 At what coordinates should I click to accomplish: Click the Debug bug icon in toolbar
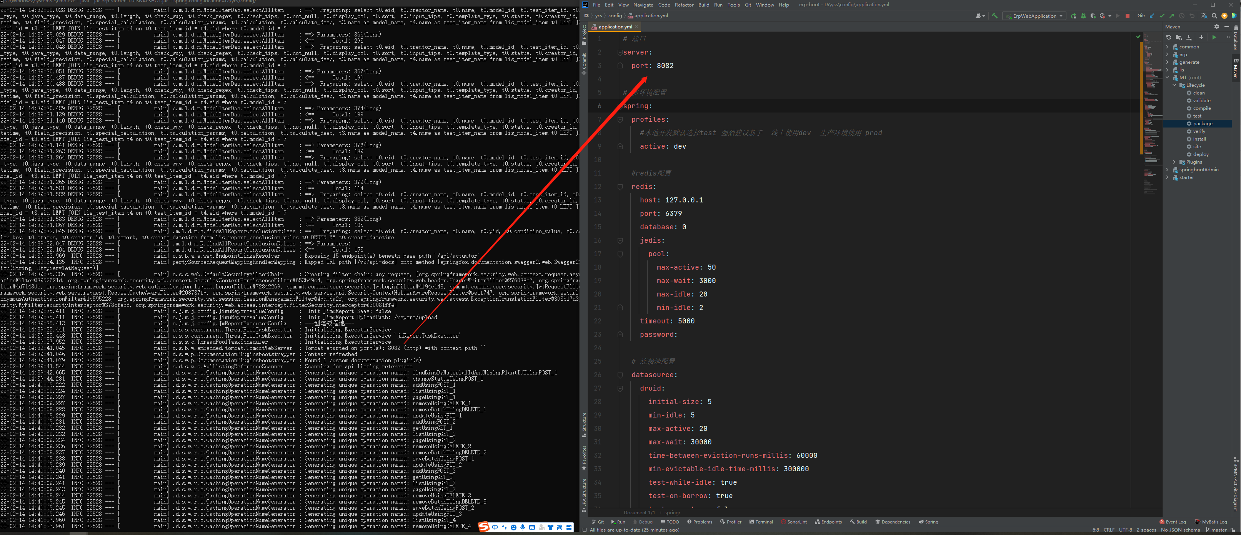tap(1083, 16)
